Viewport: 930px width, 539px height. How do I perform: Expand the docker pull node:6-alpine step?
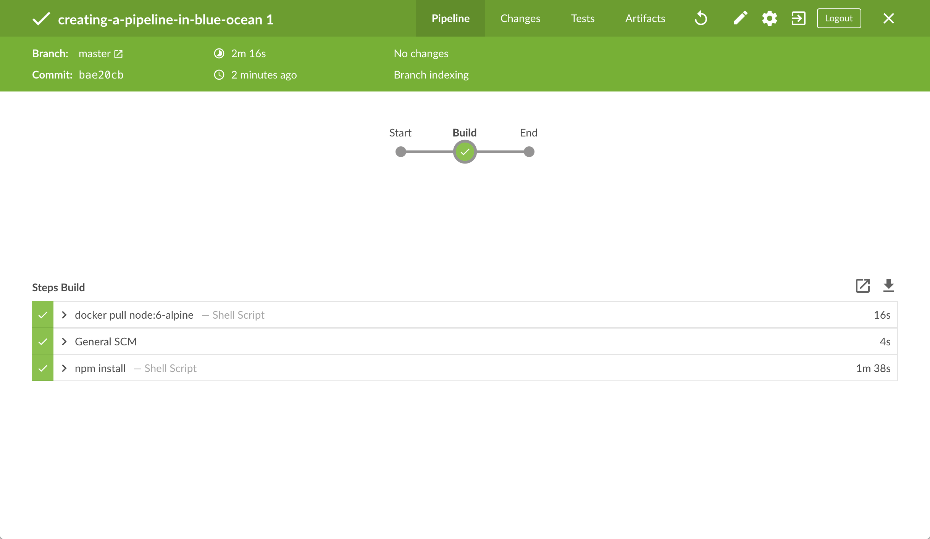pos(64,315)
